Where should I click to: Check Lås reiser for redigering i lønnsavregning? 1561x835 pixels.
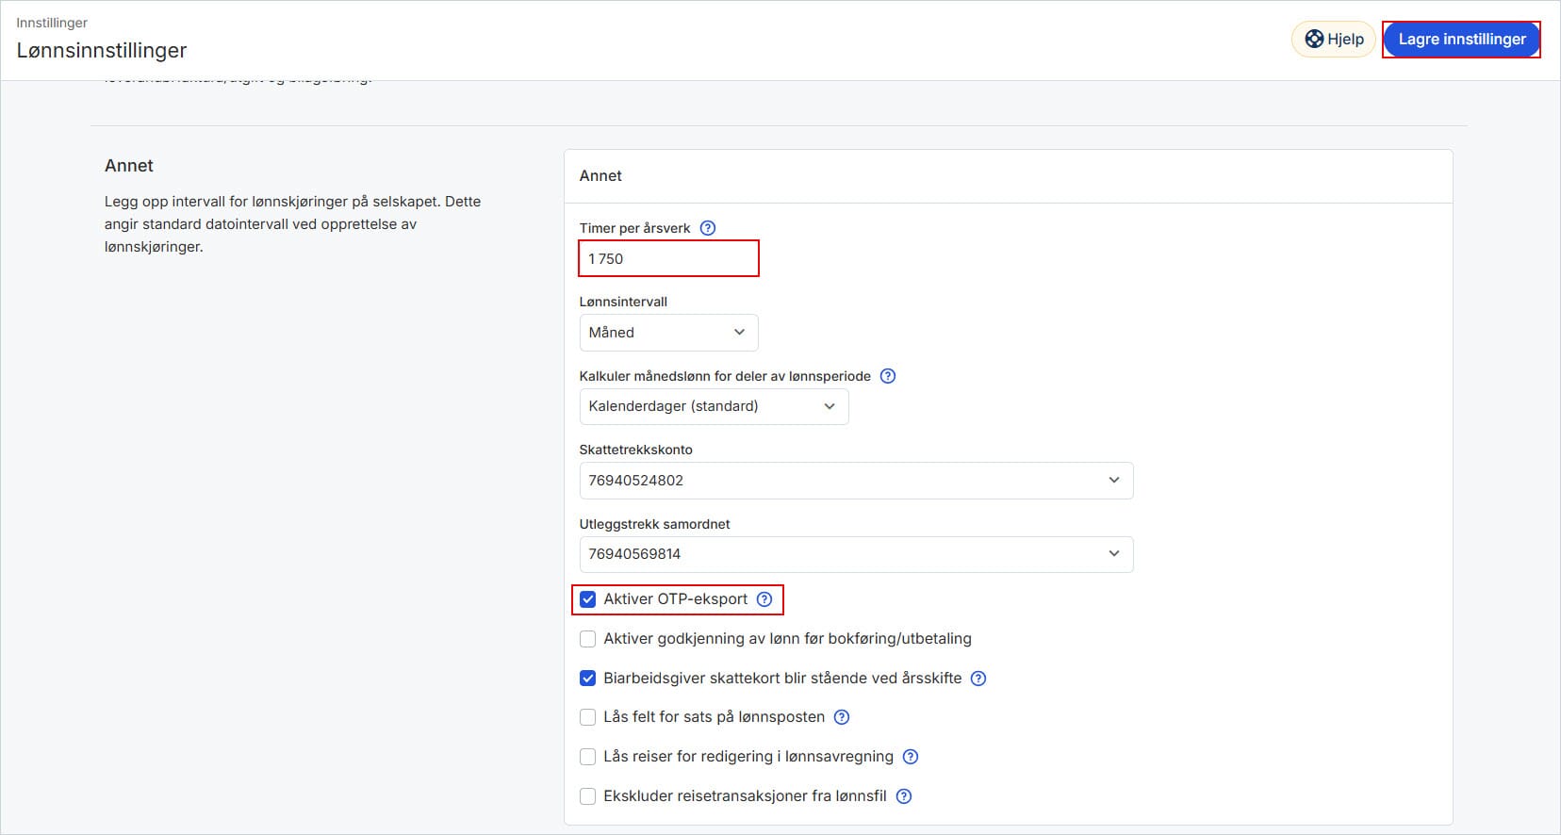pyautogui.click(x=587, y=757)
